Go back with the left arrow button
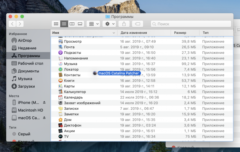The width and height of the screenshot is (240, 152). [x=12, y=24]
